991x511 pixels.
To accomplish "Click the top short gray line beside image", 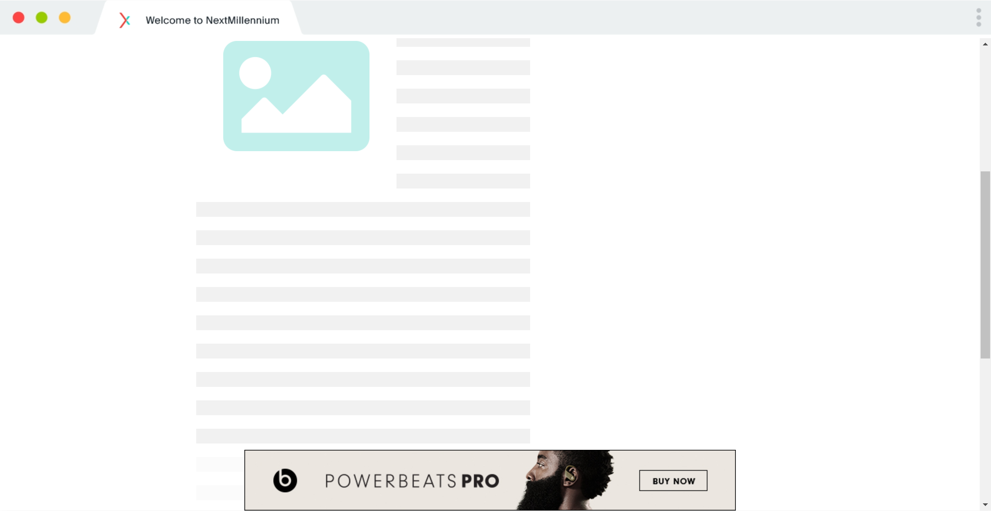I will coord(463,43).
